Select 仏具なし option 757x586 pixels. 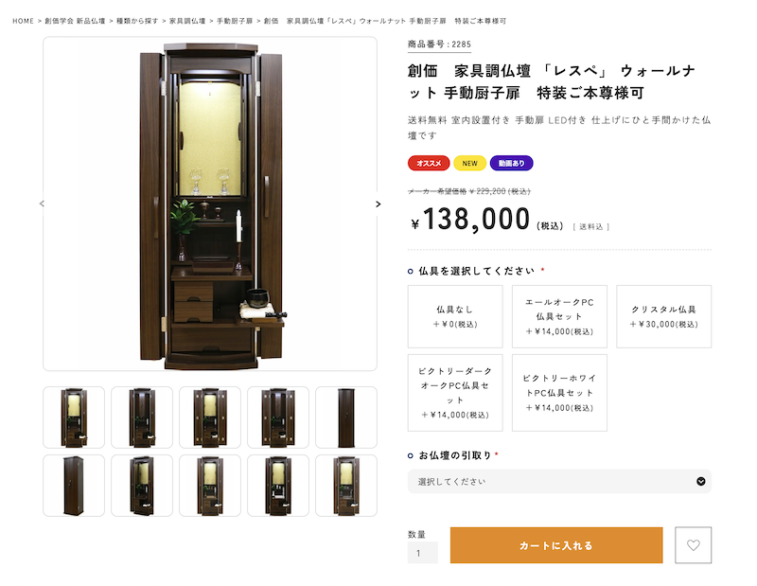pyautogui.click(x=455, y=316)
